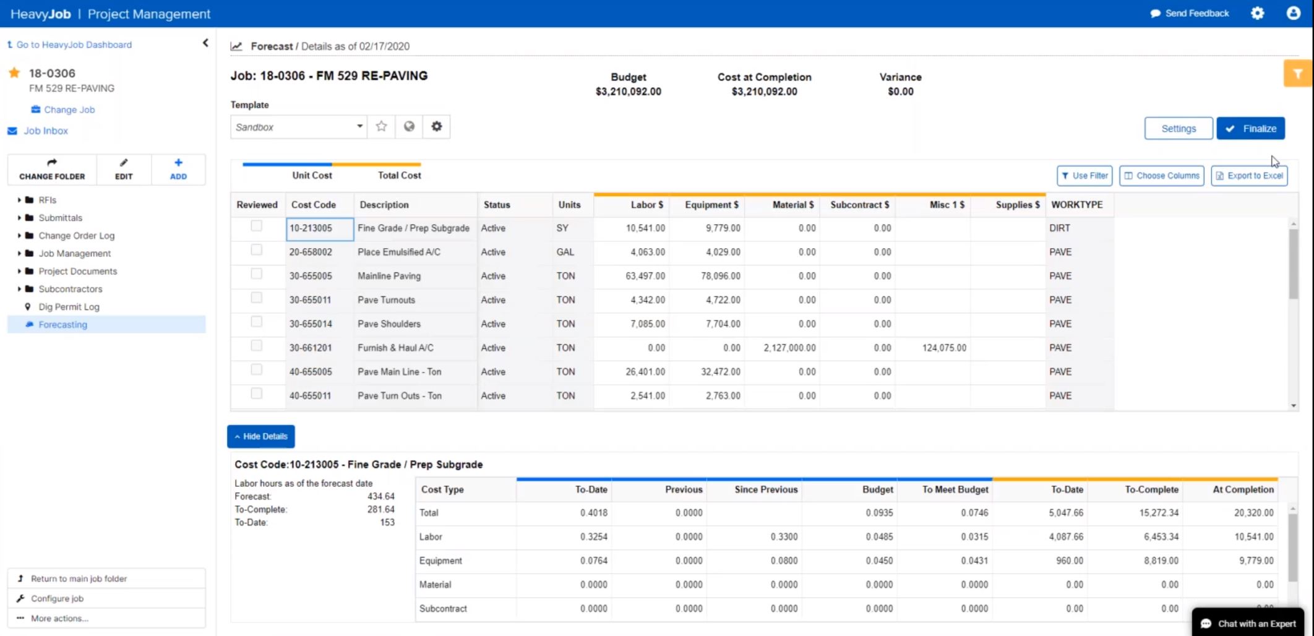Click the globe icon beside template
Viewport: 1314px width, 636px height.
tap(409, 126)
